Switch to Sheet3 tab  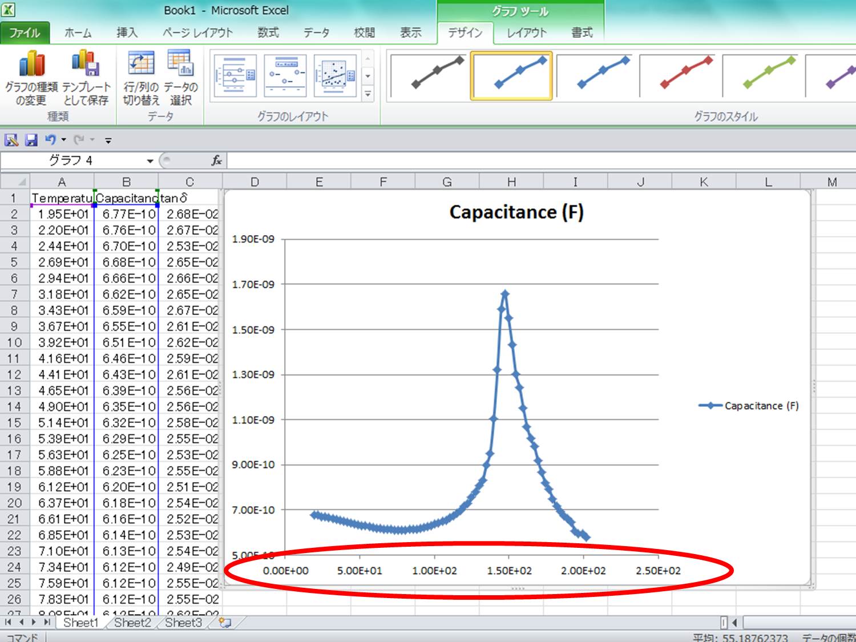coord(183,623)
